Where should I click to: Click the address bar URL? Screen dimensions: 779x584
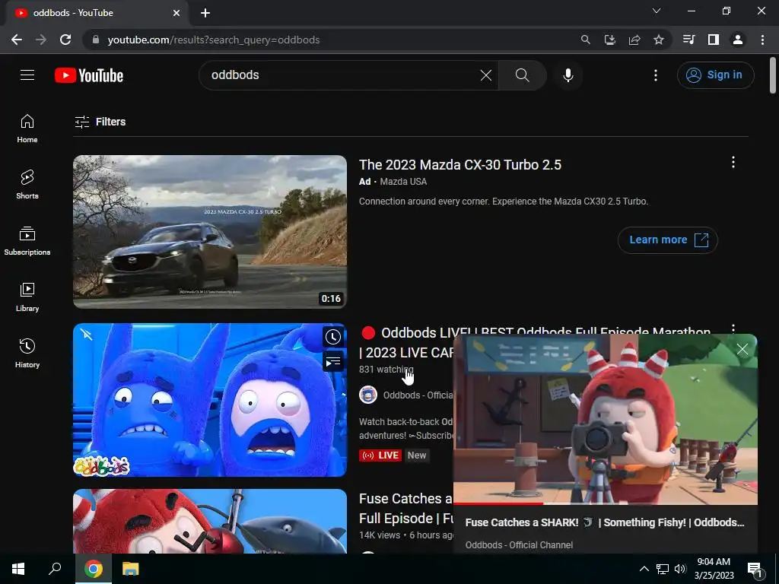click(x=214, y=40)
